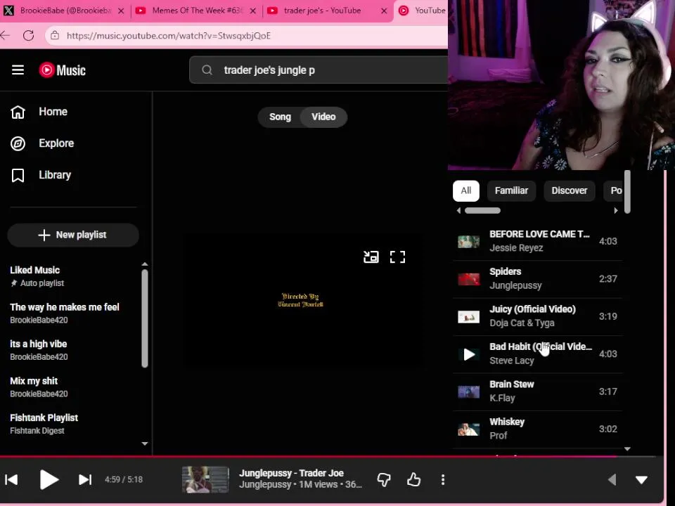Open the miniplayer
This screenshot has height=506, width=675.
coord(371,257)
